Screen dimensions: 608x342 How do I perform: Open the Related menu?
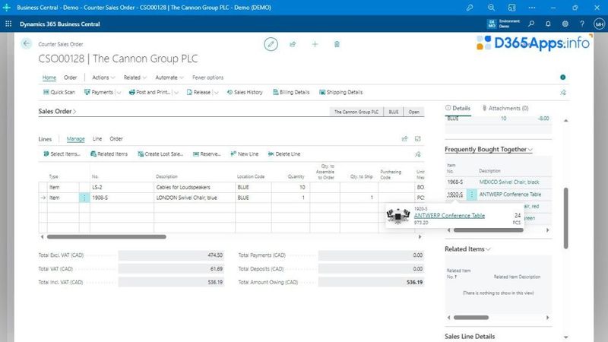(x=135, y=78)
